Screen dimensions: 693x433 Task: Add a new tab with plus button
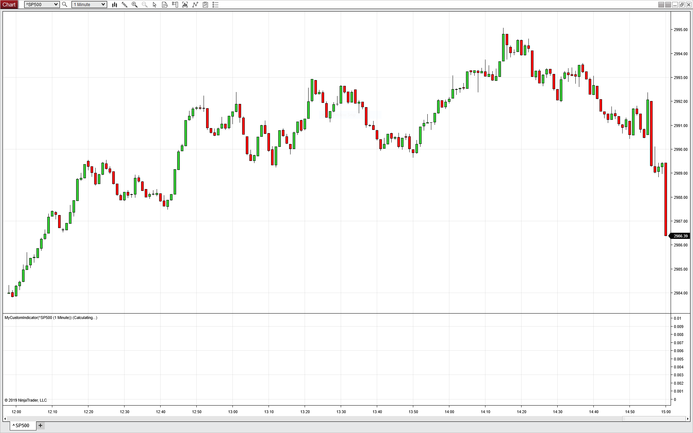[40, 425]
